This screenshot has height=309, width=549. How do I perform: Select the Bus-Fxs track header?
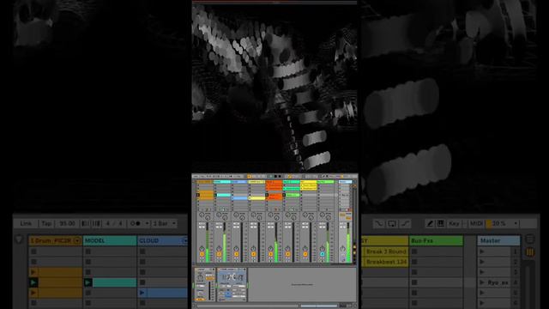(436, 240)
